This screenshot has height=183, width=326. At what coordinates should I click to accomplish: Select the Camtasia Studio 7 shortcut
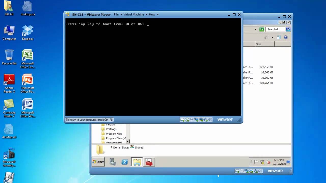(x=9, y=108)
